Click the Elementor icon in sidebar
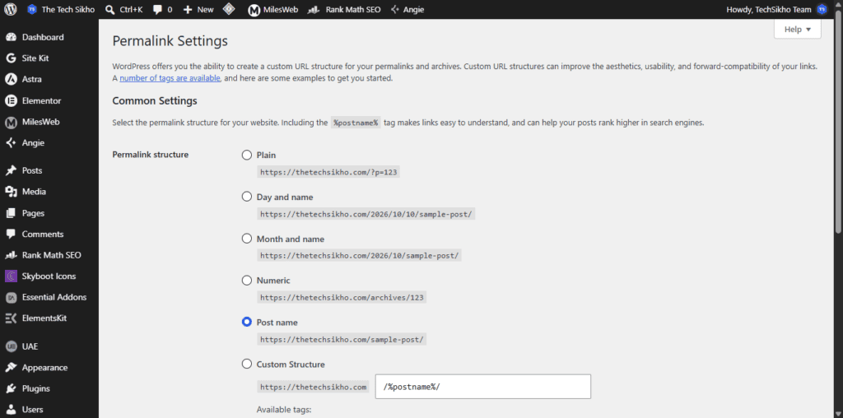 pyautogui.click(x=11, y=100)
